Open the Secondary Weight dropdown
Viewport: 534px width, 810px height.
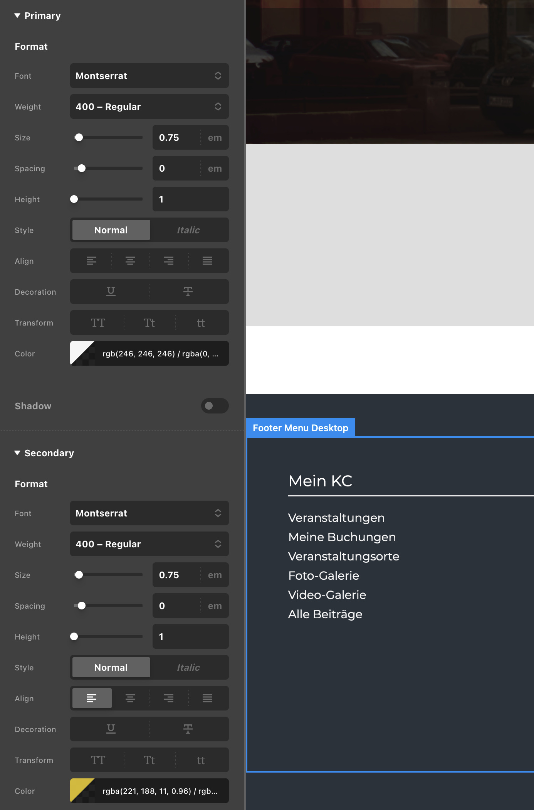149,544
